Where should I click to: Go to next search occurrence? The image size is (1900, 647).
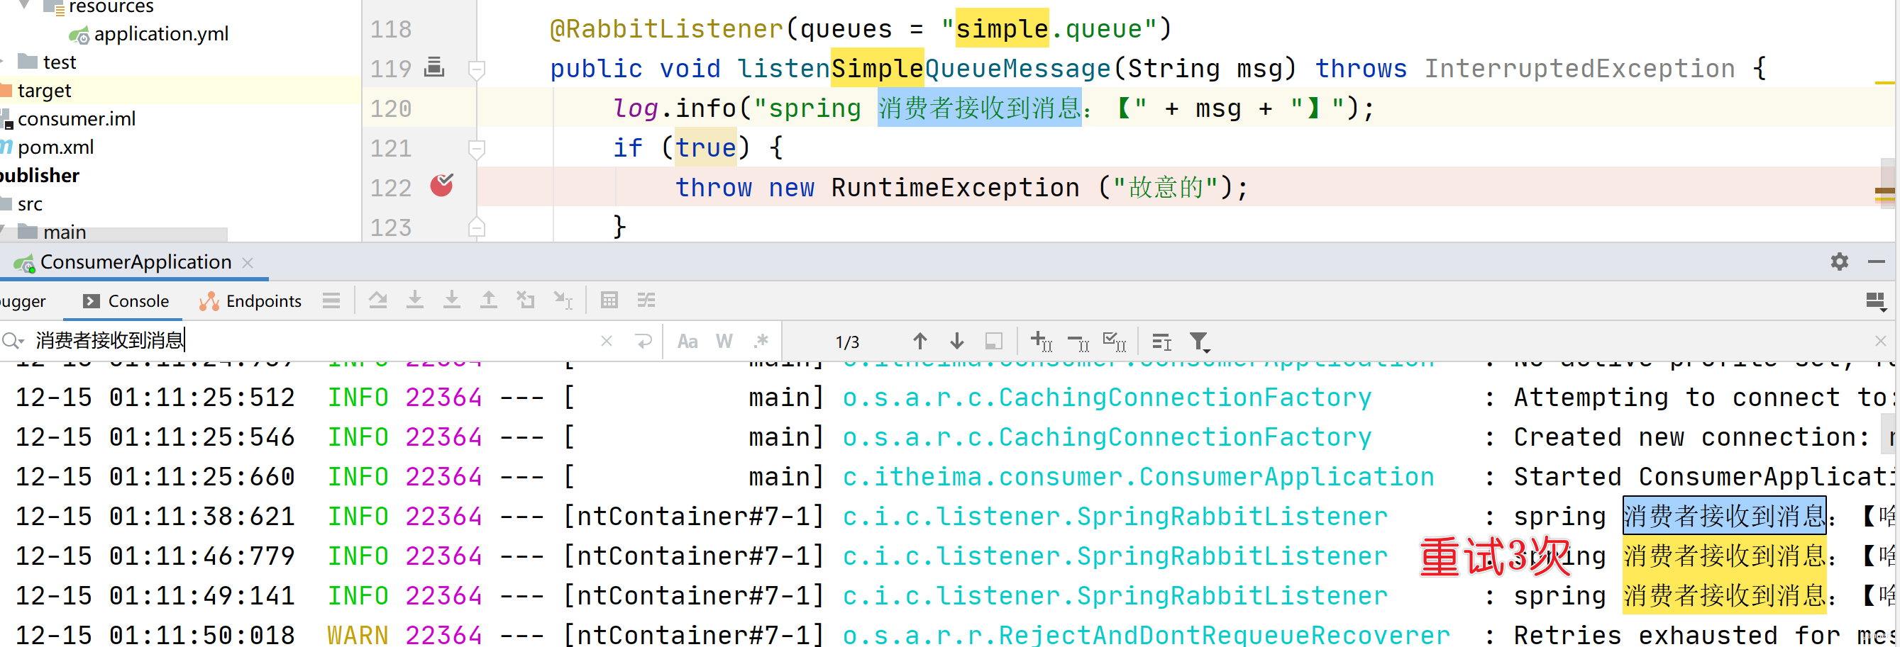click(956, 340)
